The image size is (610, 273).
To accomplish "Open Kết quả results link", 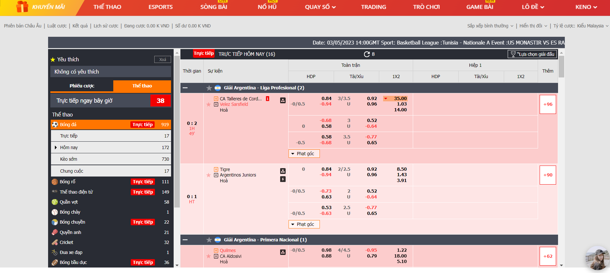I will pos(80,26).
